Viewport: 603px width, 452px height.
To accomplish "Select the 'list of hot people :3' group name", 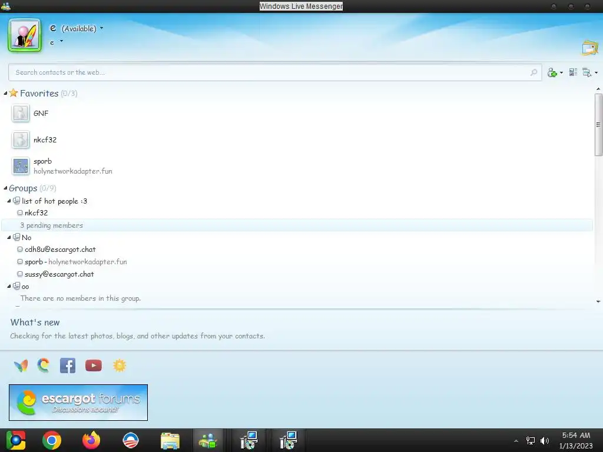I will [54, 201].
